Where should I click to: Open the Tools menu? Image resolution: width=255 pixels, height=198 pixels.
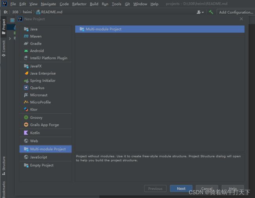tap(117, 4)
